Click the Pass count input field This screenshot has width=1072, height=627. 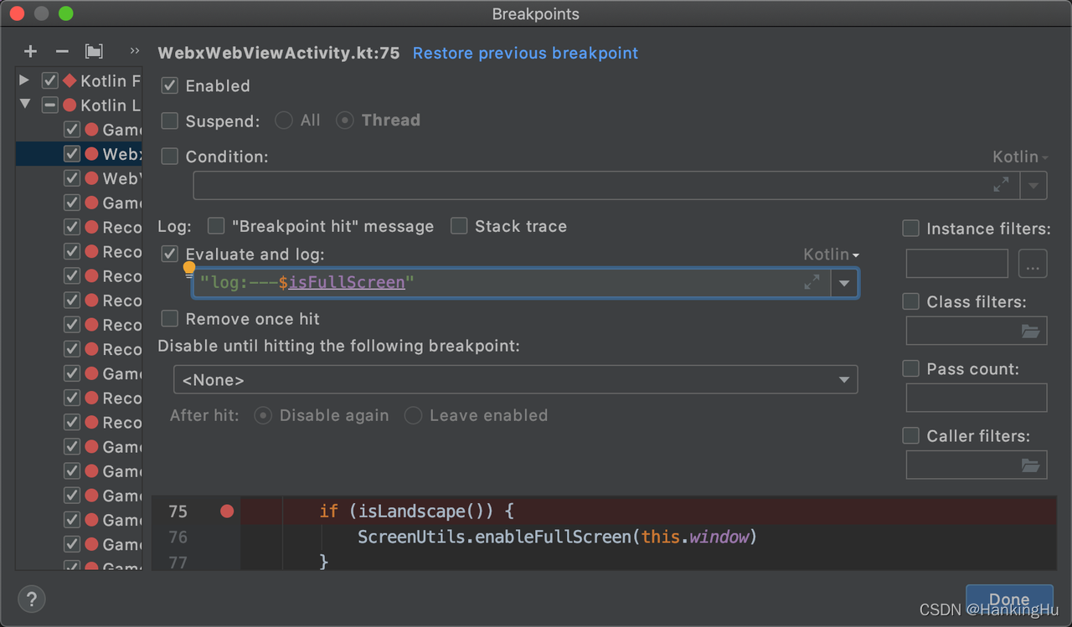[976, 398]
